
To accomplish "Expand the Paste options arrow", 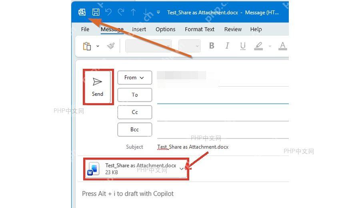I will pyautogui.click(x=98, y=46).
